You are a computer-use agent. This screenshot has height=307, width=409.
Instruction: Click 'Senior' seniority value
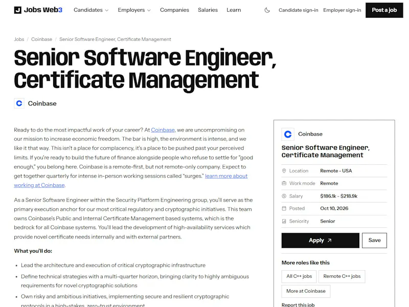[x=328, y=221]
